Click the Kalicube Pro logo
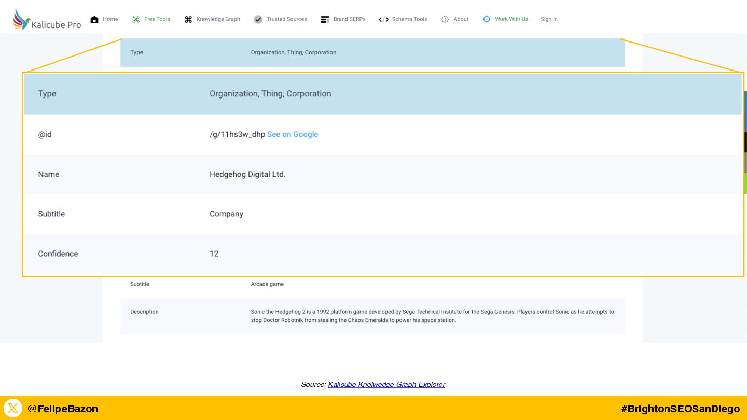This screenshot has height=420, width=747. tap(47, 19)
